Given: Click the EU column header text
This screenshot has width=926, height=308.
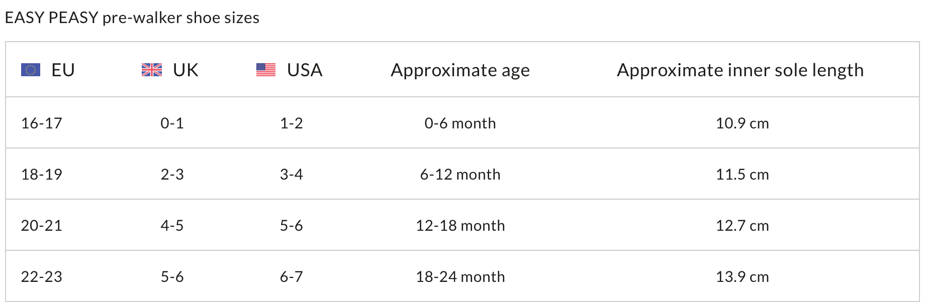Looking at the screenshot, I should (63, 70).
